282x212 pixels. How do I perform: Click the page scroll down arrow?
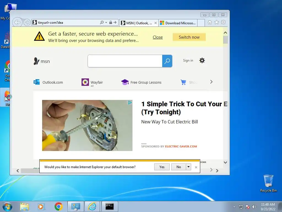click(x=225, y=162)
